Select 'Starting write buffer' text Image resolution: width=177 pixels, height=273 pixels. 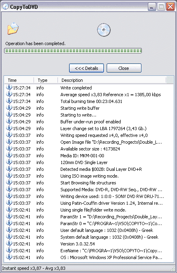click(80, 108)
